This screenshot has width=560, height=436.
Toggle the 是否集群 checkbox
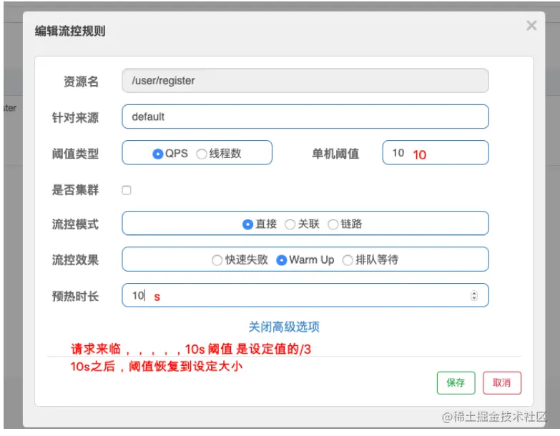[127, 190]
